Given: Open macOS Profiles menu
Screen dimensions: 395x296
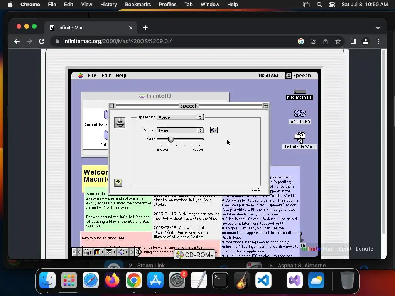Looking at the screenshot, I should pos(167,5).
